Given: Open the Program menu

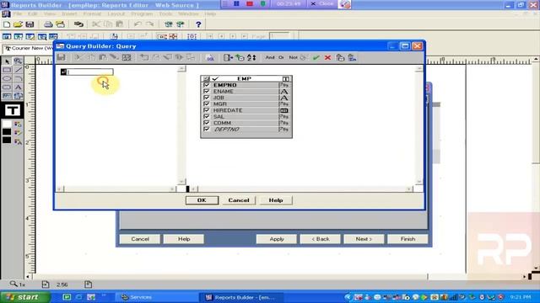Looking at the screenshot, I should tap(142, 13).
